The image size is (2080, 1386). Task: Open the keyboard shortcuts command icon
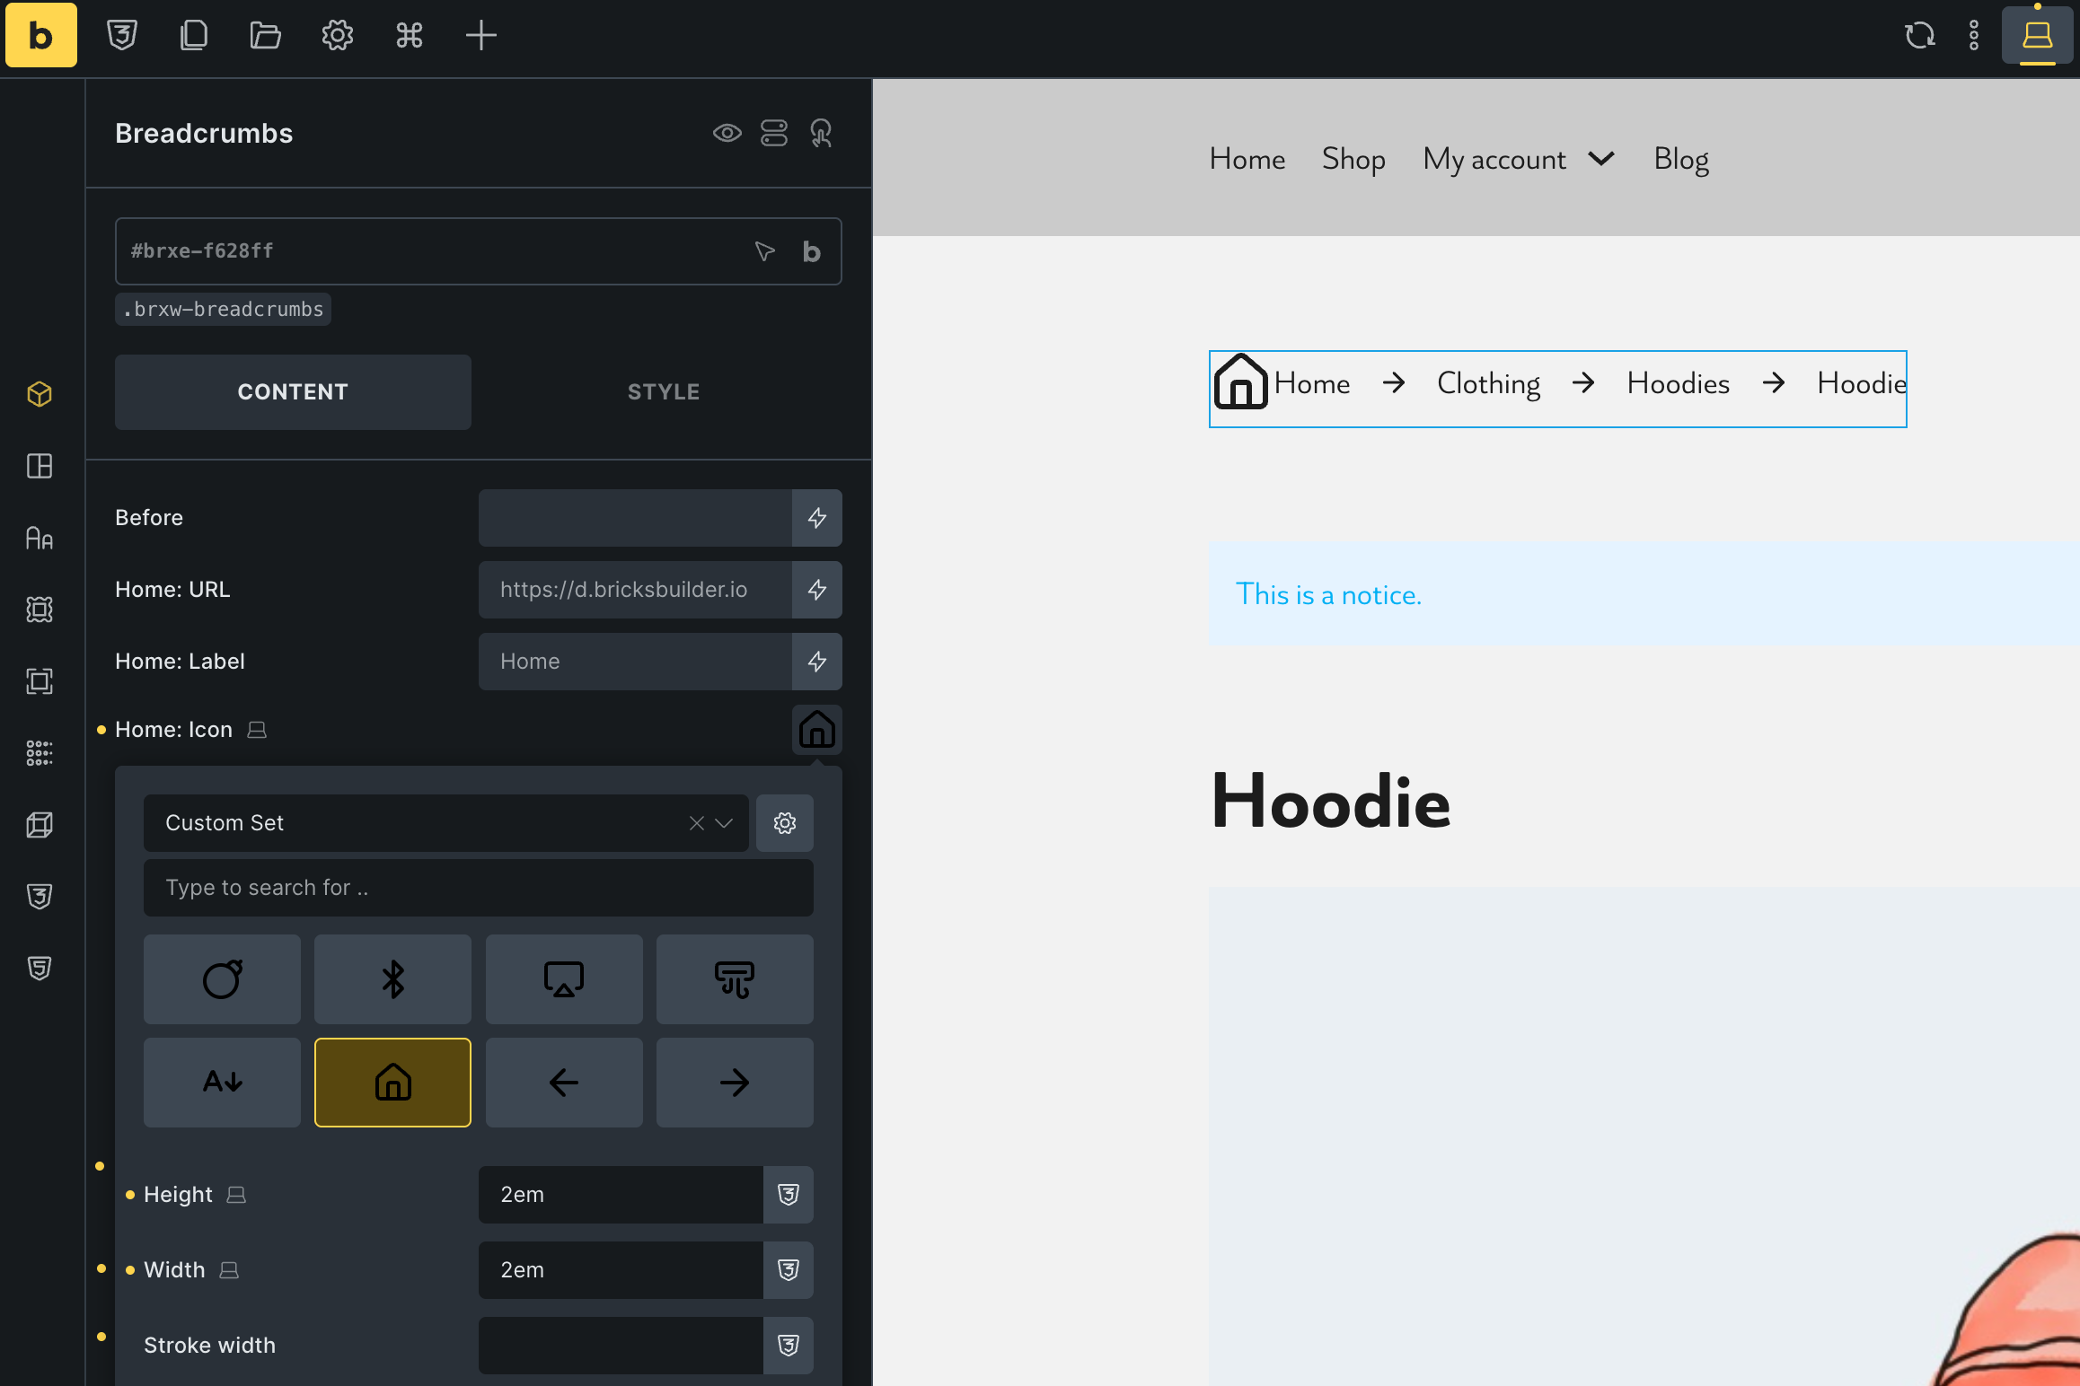pyautogui.click(x=409, y=36)
